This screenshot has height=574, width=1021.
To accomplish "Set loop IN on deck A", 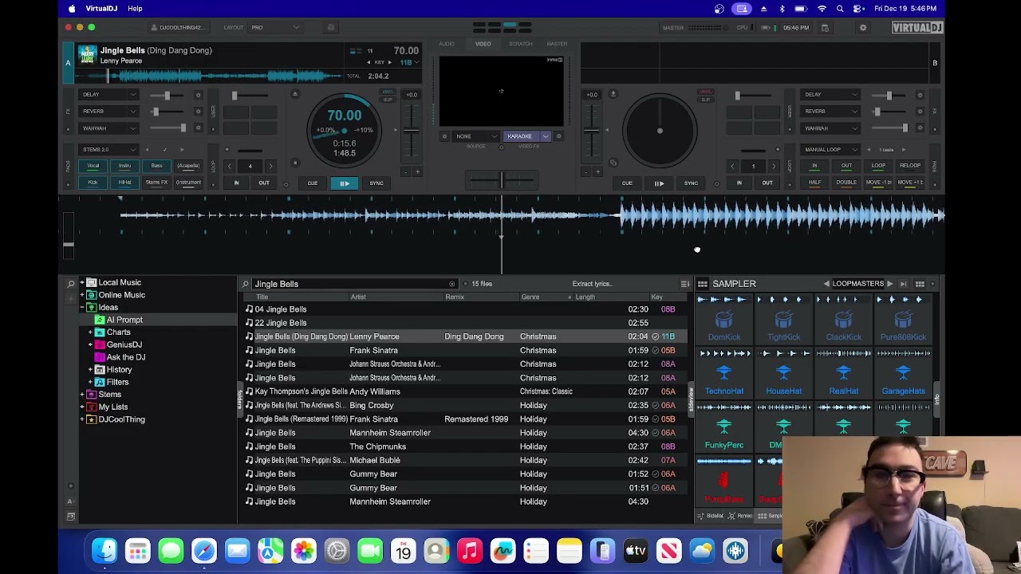I will 236,183.
